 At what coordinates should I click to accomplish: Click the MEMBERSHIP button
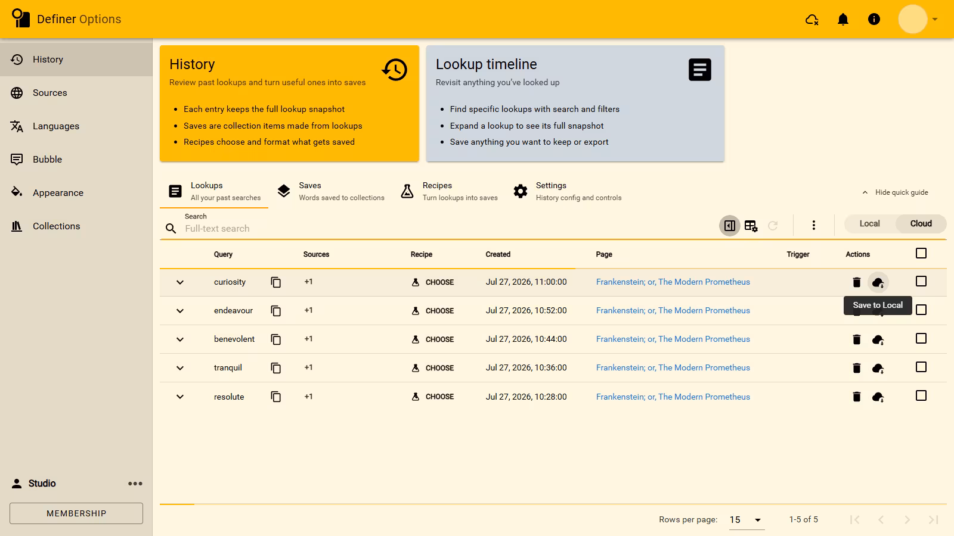coord(76,513)
